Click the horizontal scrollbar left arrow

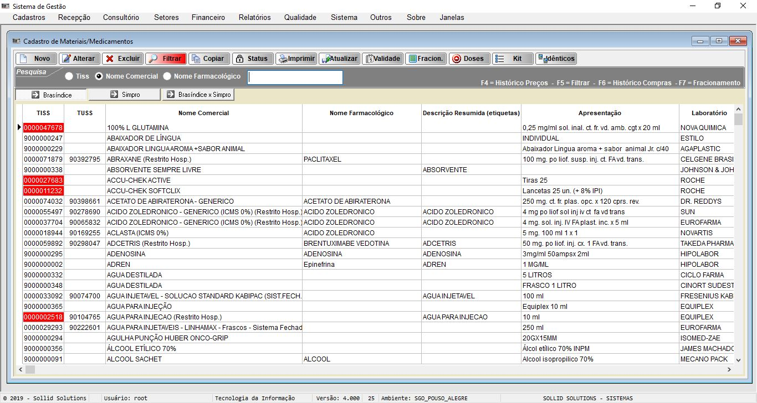point(20,369)
